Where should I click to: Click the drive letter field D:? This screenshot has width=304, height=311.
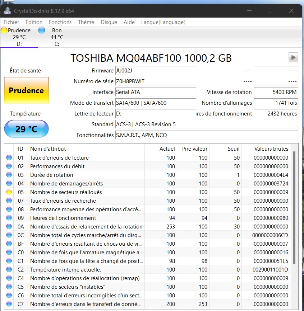(x=156, y=114)
